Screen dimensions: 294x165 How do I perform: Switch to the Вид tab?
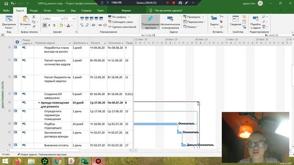tap(73, 11)
